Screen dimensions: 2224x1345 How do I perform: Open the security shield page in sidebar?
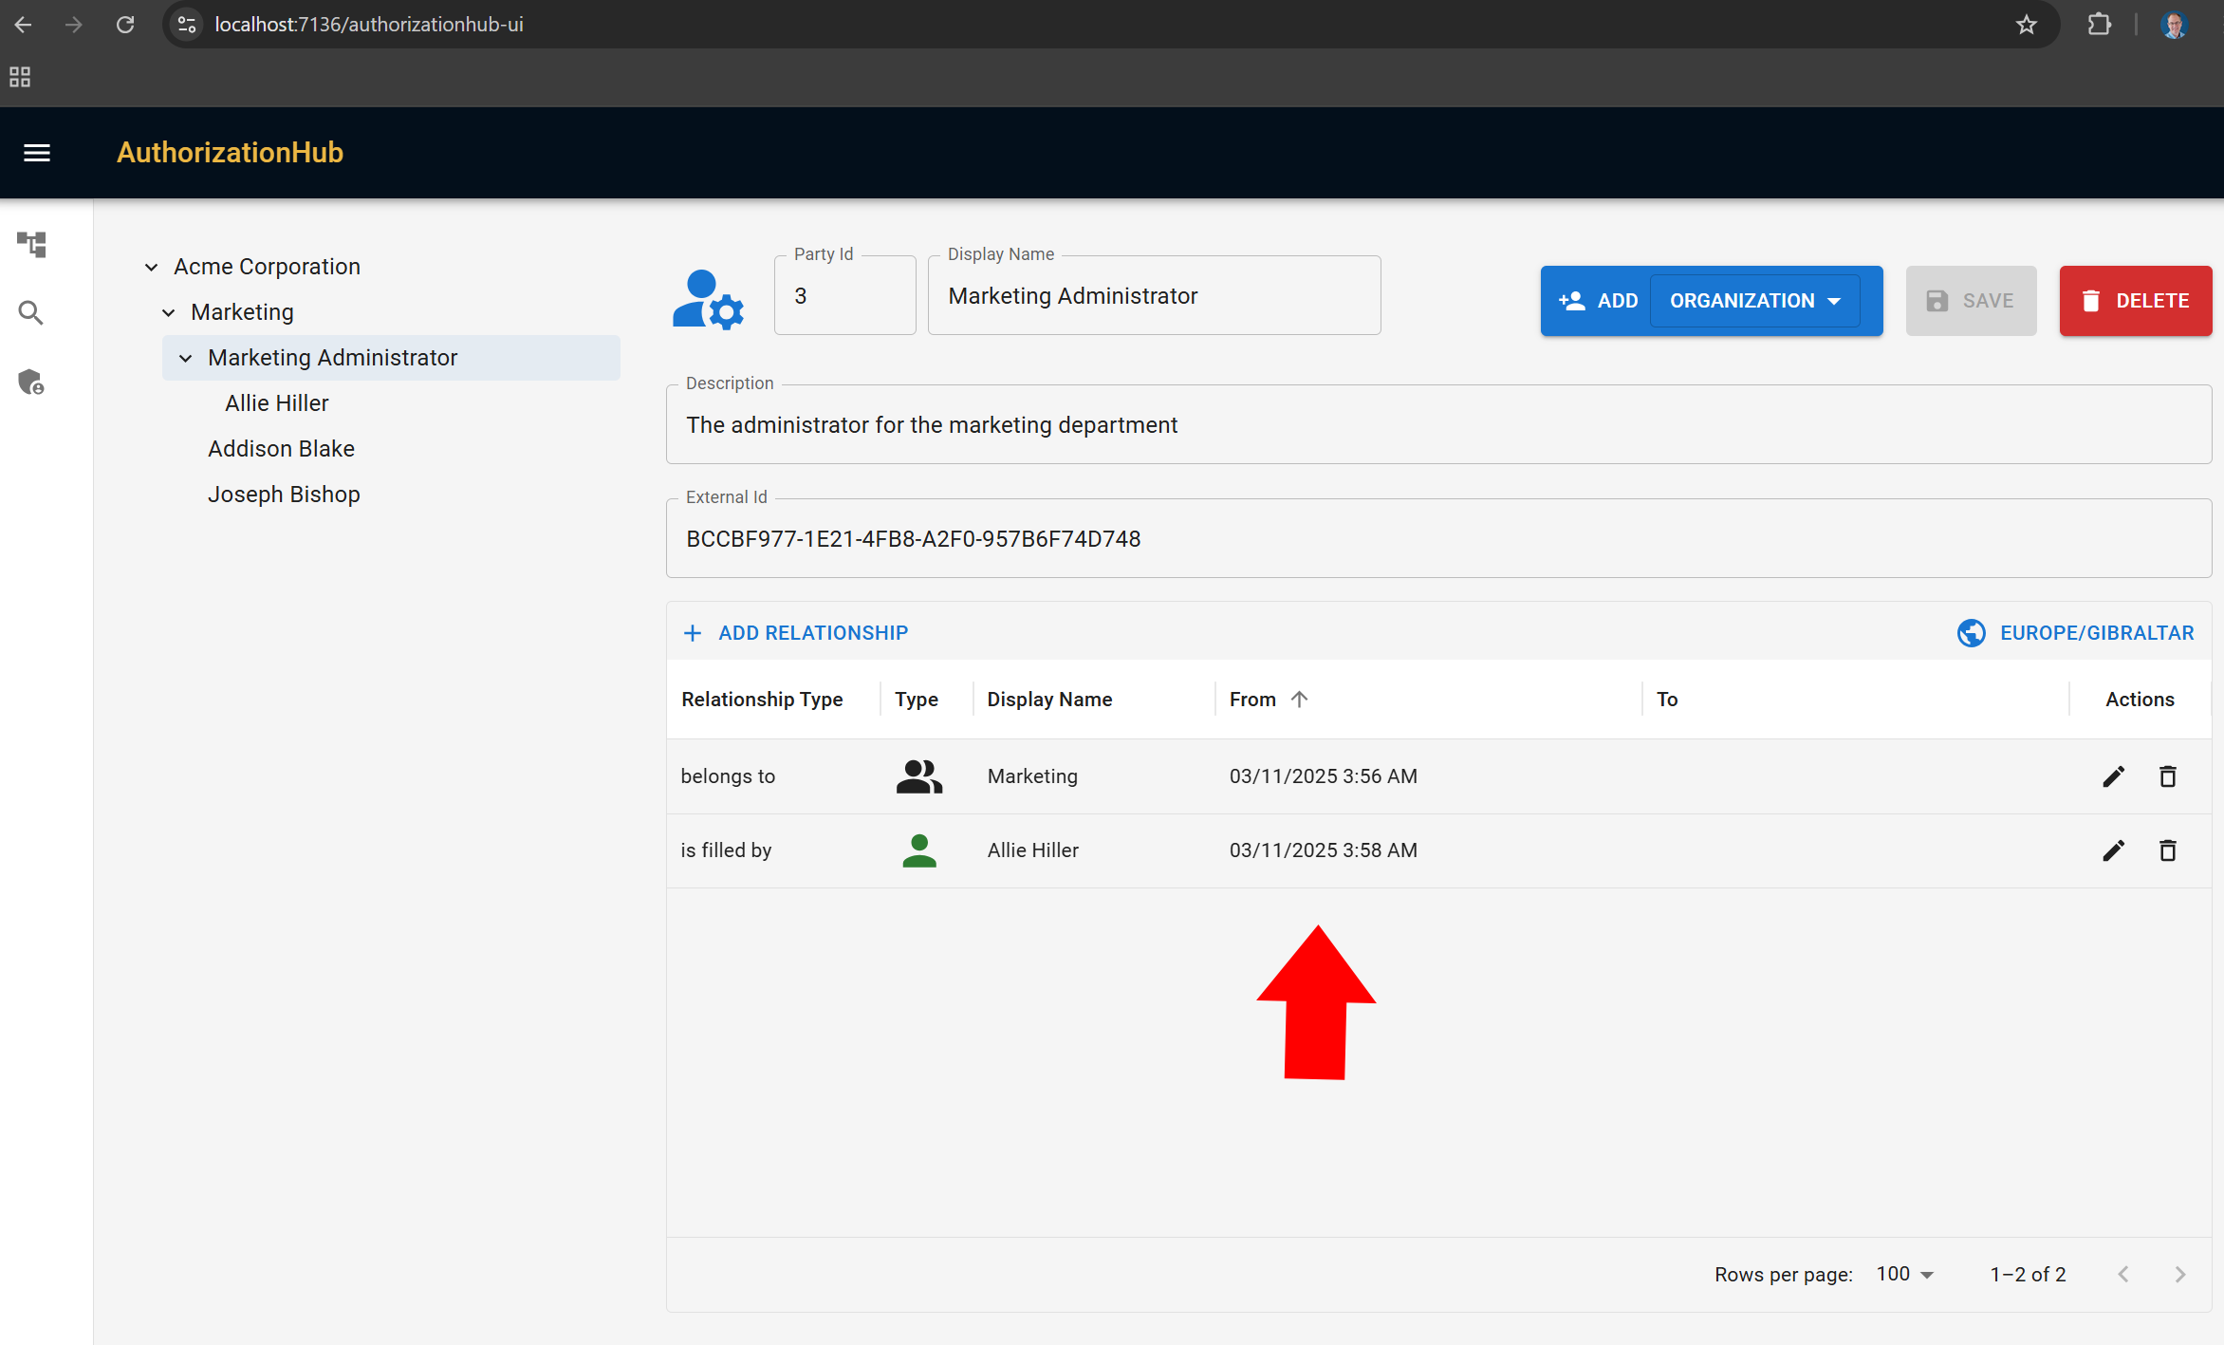tap(31, 382)
